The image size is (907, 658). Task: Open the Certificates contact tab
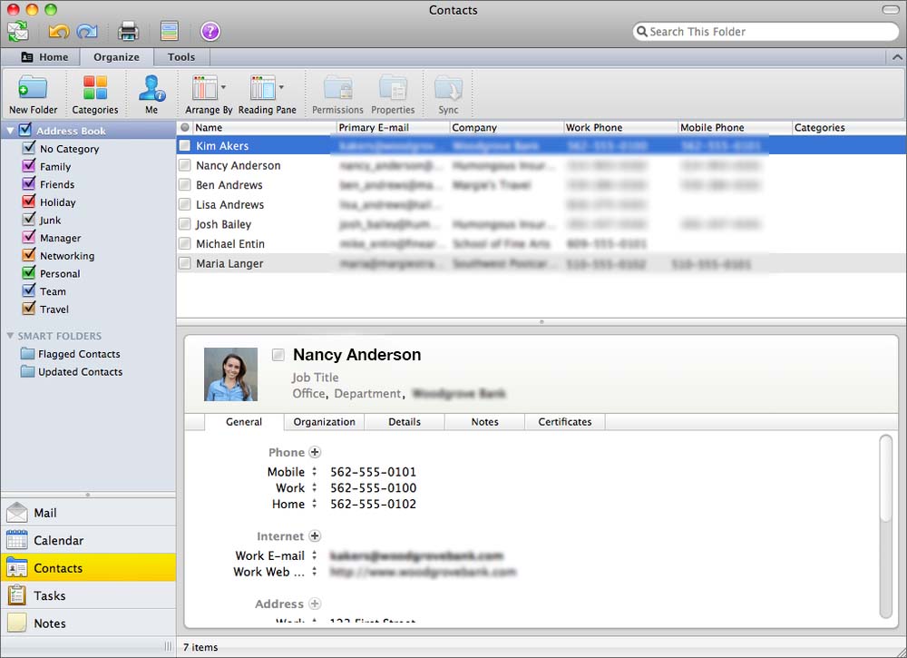coord(564,422)
